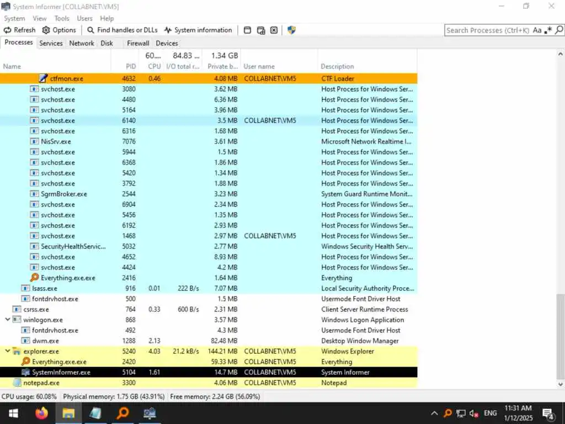The height and width of the screenshot is (424, 565).
Task: Open the System menu
Action: pyautogui.click(x=14, y=18)
